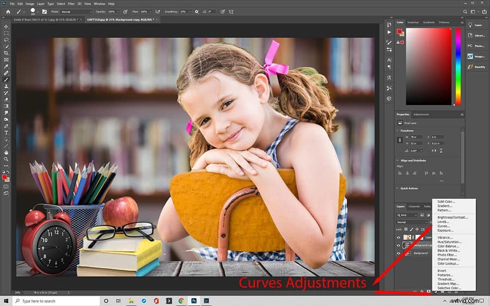490x306 pixels.
Task: Select the Hand tool
Action: coord(6,153)
